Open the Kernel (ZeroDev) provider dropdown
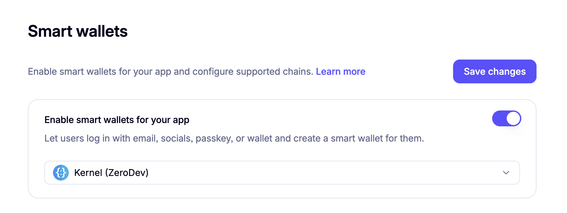This screenshot has height=213, width=567. 282,173
